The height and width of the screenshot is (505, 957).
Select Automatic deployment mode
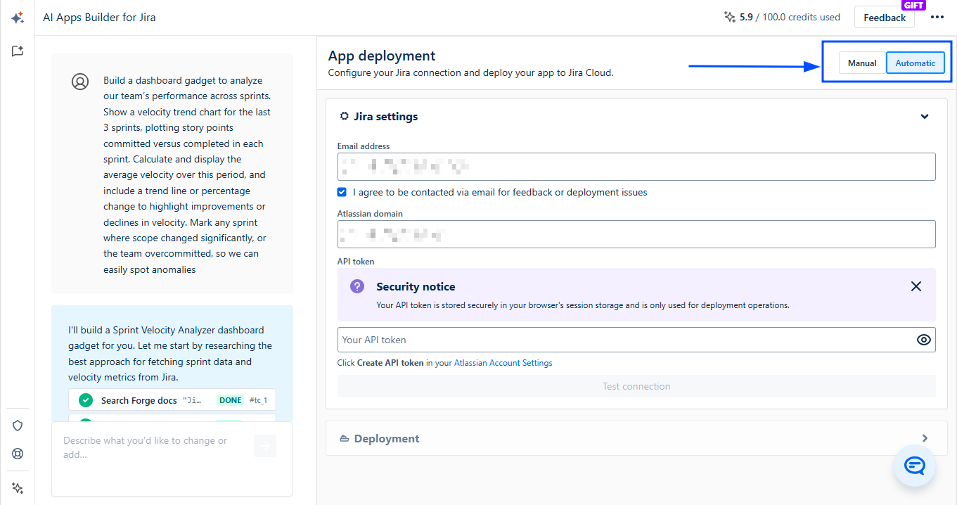point(915,63)
